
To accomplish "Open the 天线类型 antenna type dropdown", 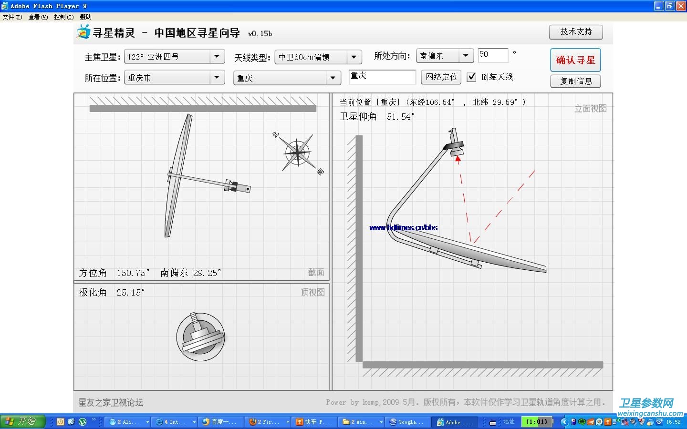I will click(354, 57).
